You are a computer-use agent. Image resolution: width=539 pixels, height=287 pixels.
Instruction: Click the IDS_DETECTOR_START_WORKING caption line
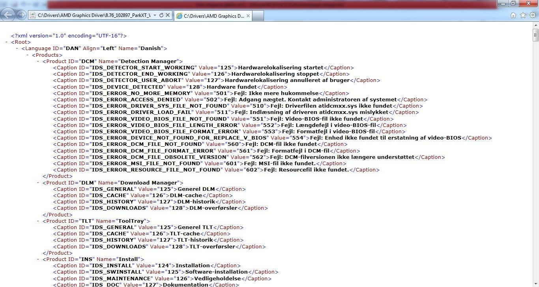204,67
